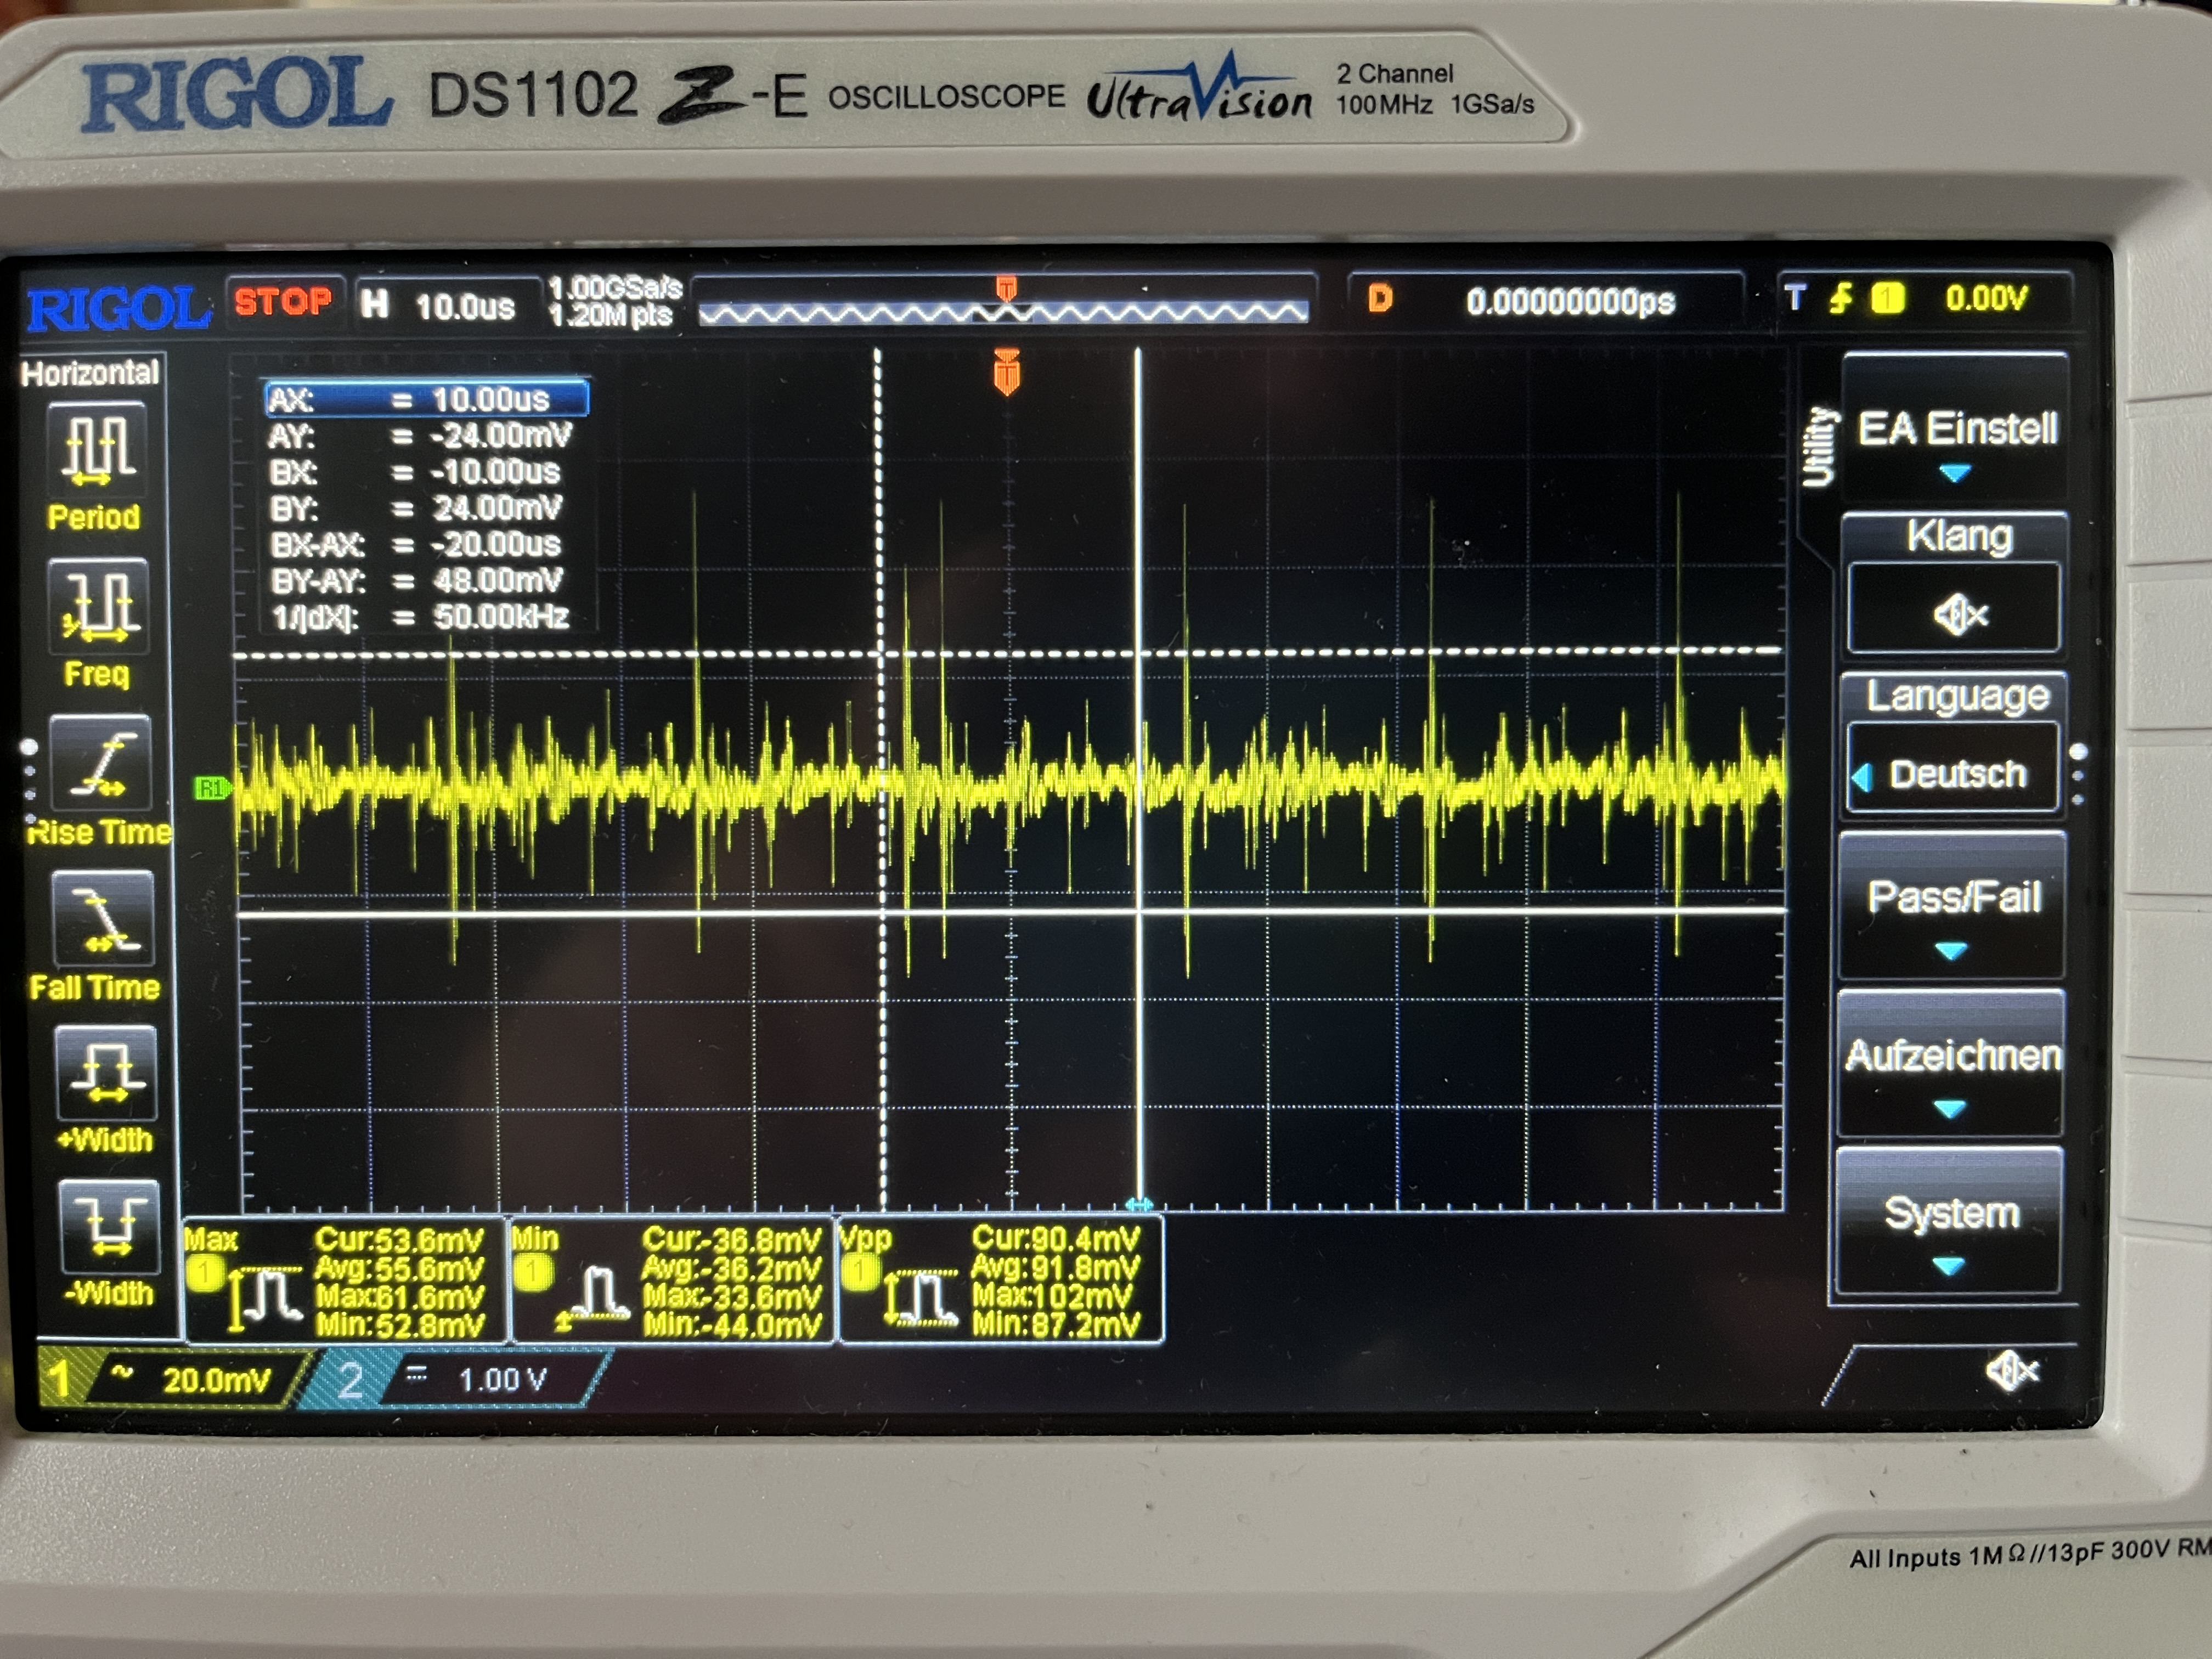2212x1659 pixels.
Task: Select the +Width measurement icon
Action: [106, 1074]
